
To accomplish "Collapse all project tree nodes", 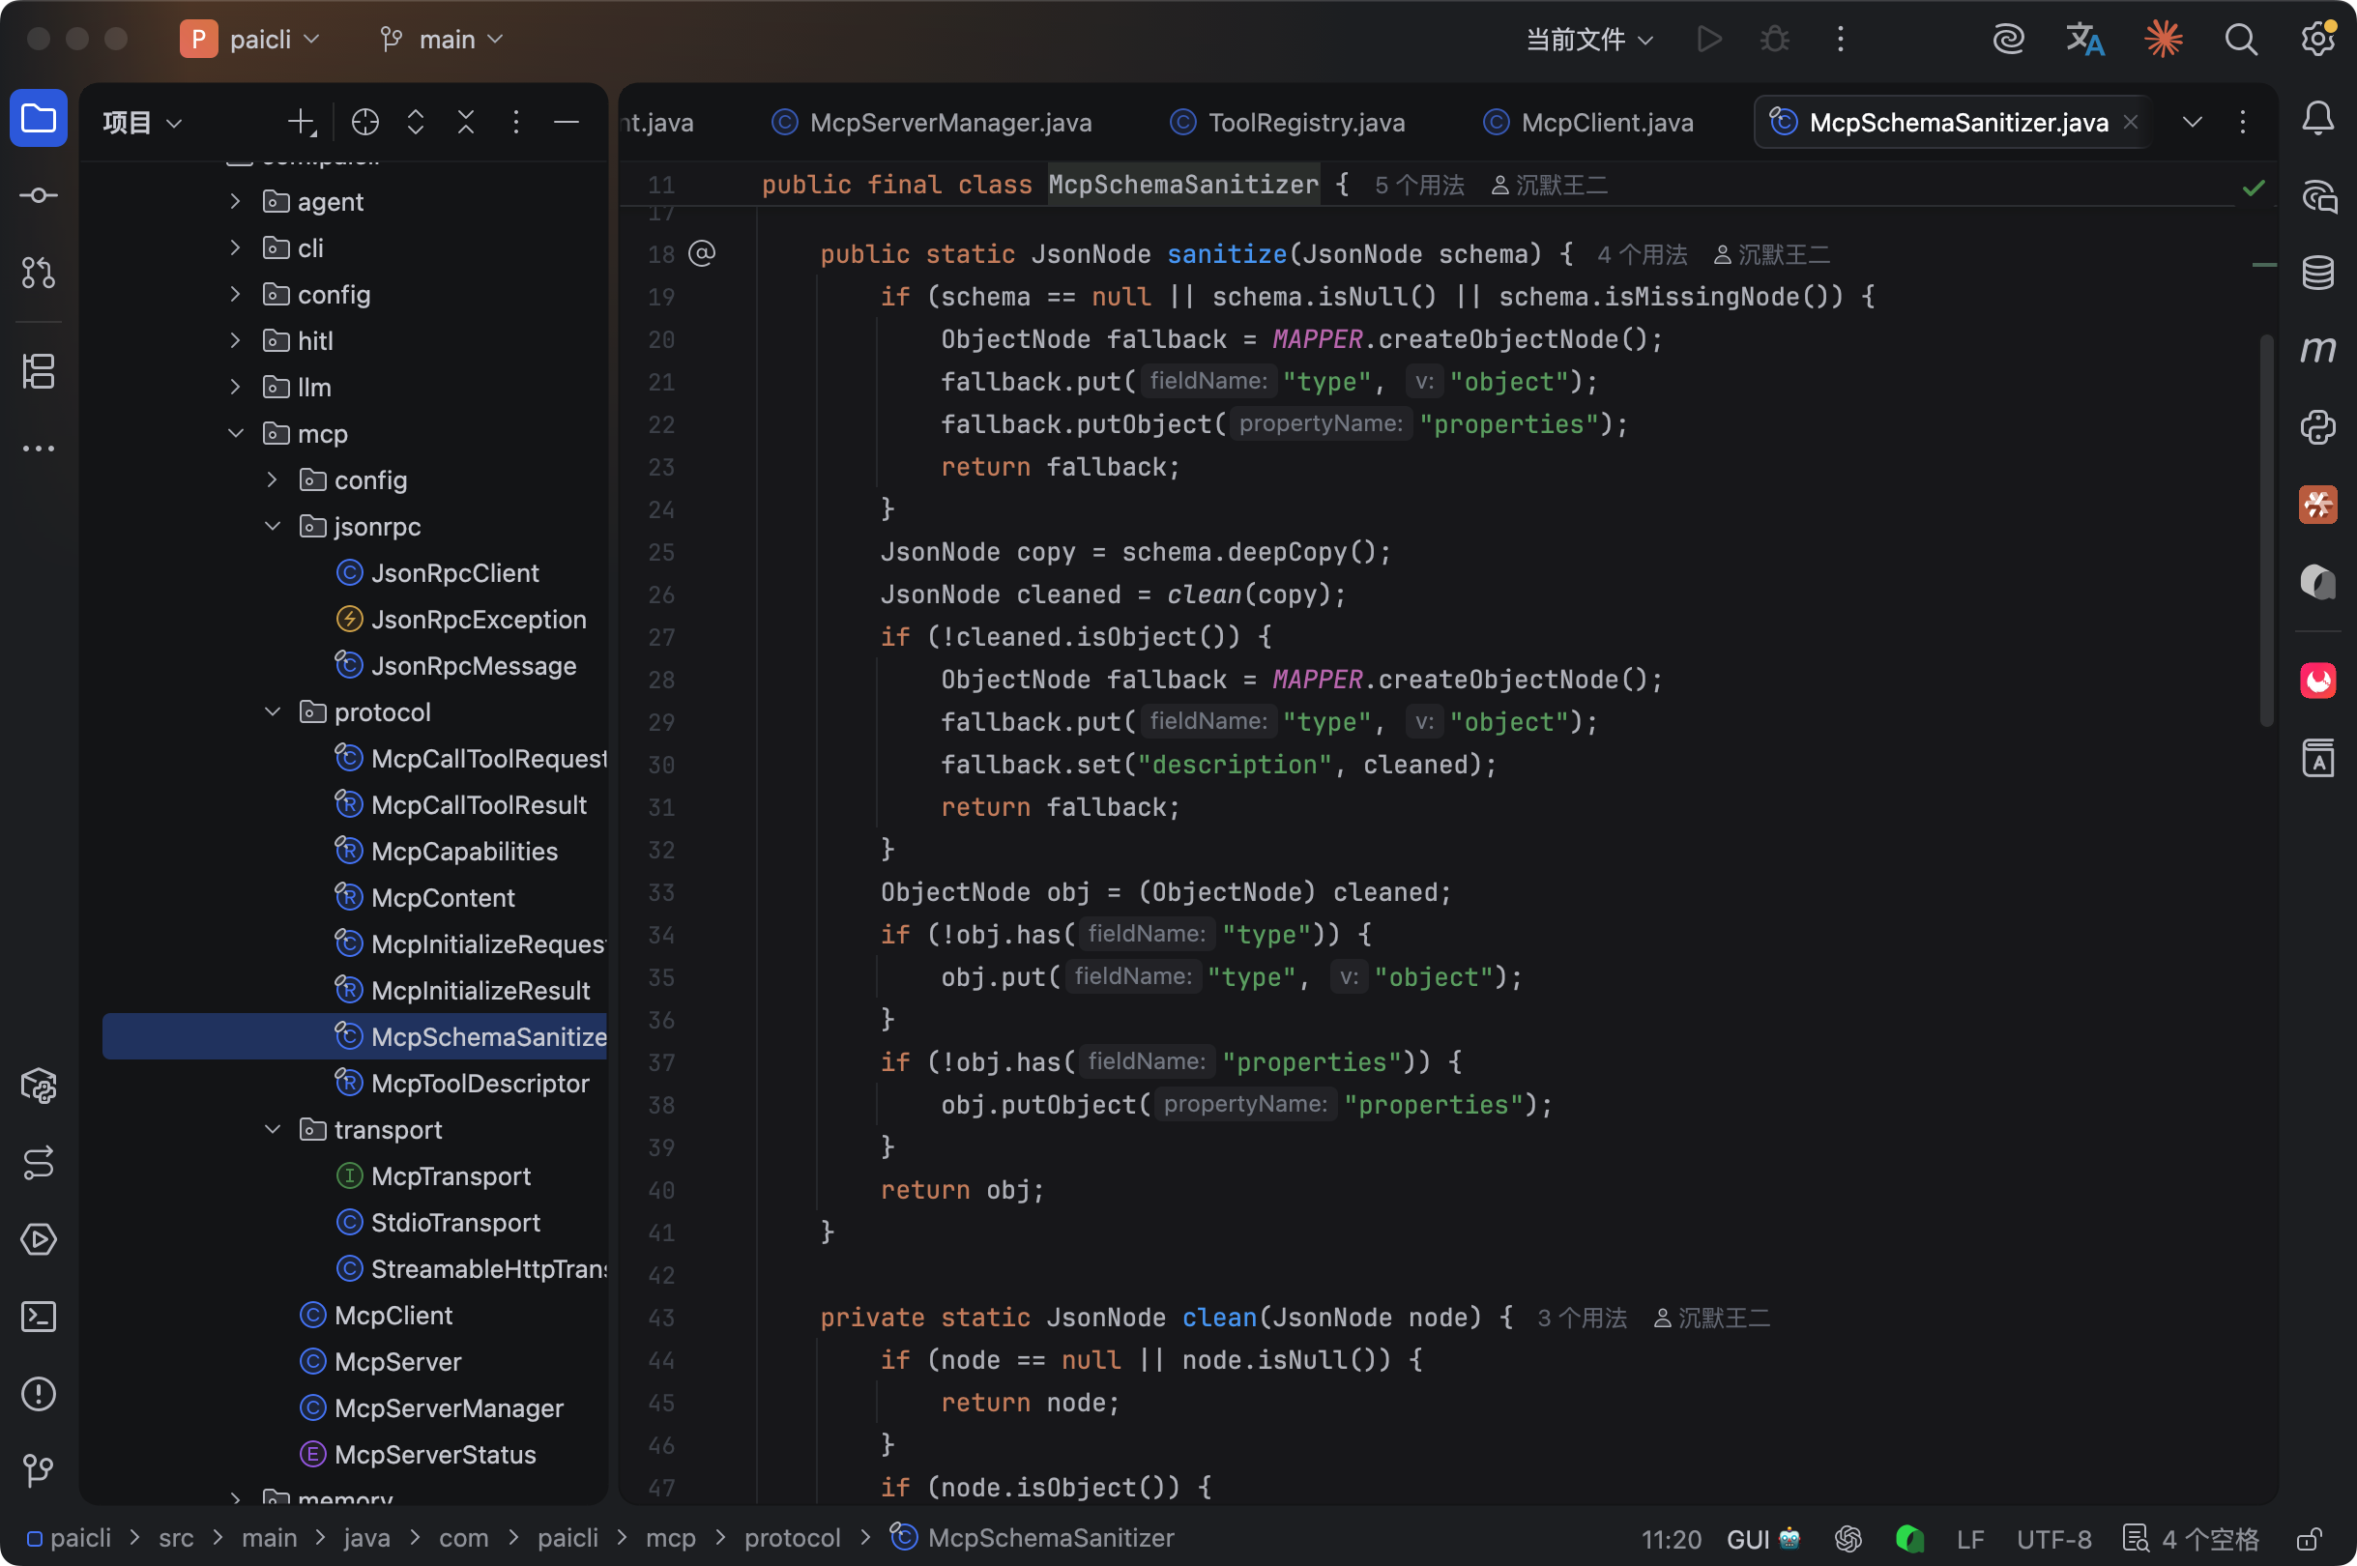I will 465,122.
